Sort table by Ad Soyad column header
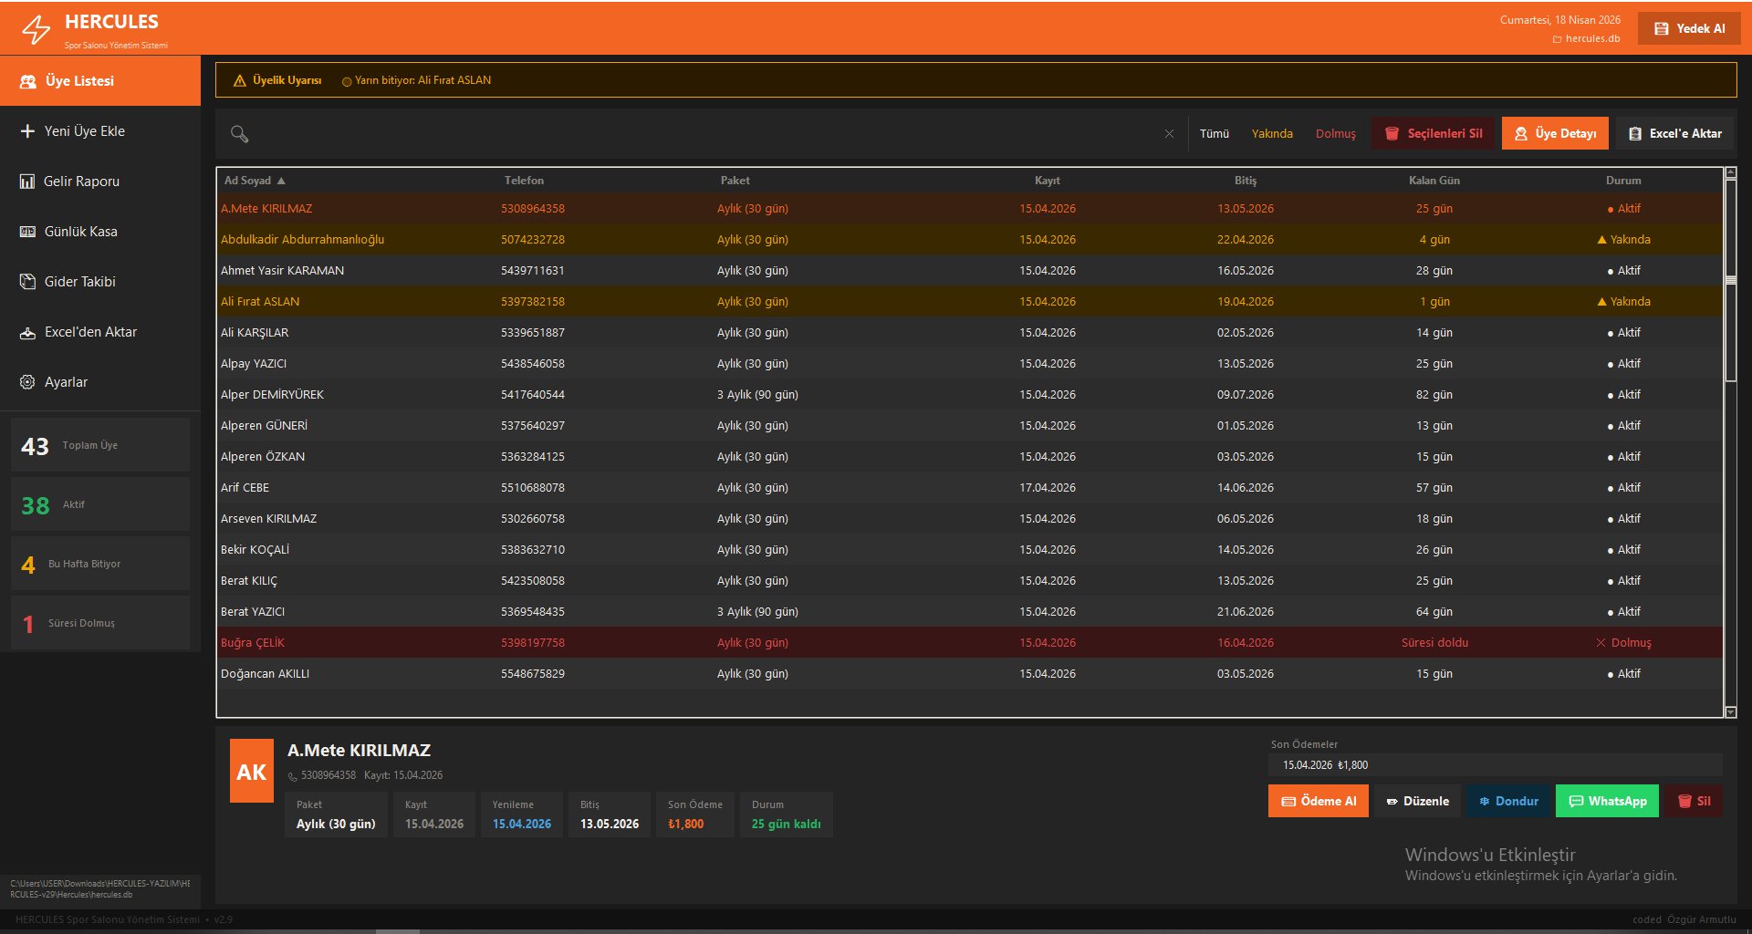This screenshot has height=934, width=1752. pyautogui.click(x=248, y=181)
